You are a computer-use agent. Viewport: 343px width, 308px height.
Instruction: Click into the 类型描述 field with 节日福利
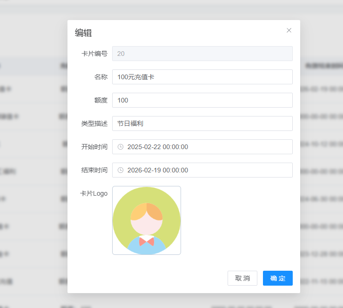[x=202, y=123]
